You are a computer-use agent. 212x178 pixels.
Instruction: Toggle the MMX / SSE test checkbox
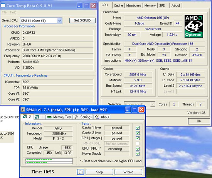[138, 143]
